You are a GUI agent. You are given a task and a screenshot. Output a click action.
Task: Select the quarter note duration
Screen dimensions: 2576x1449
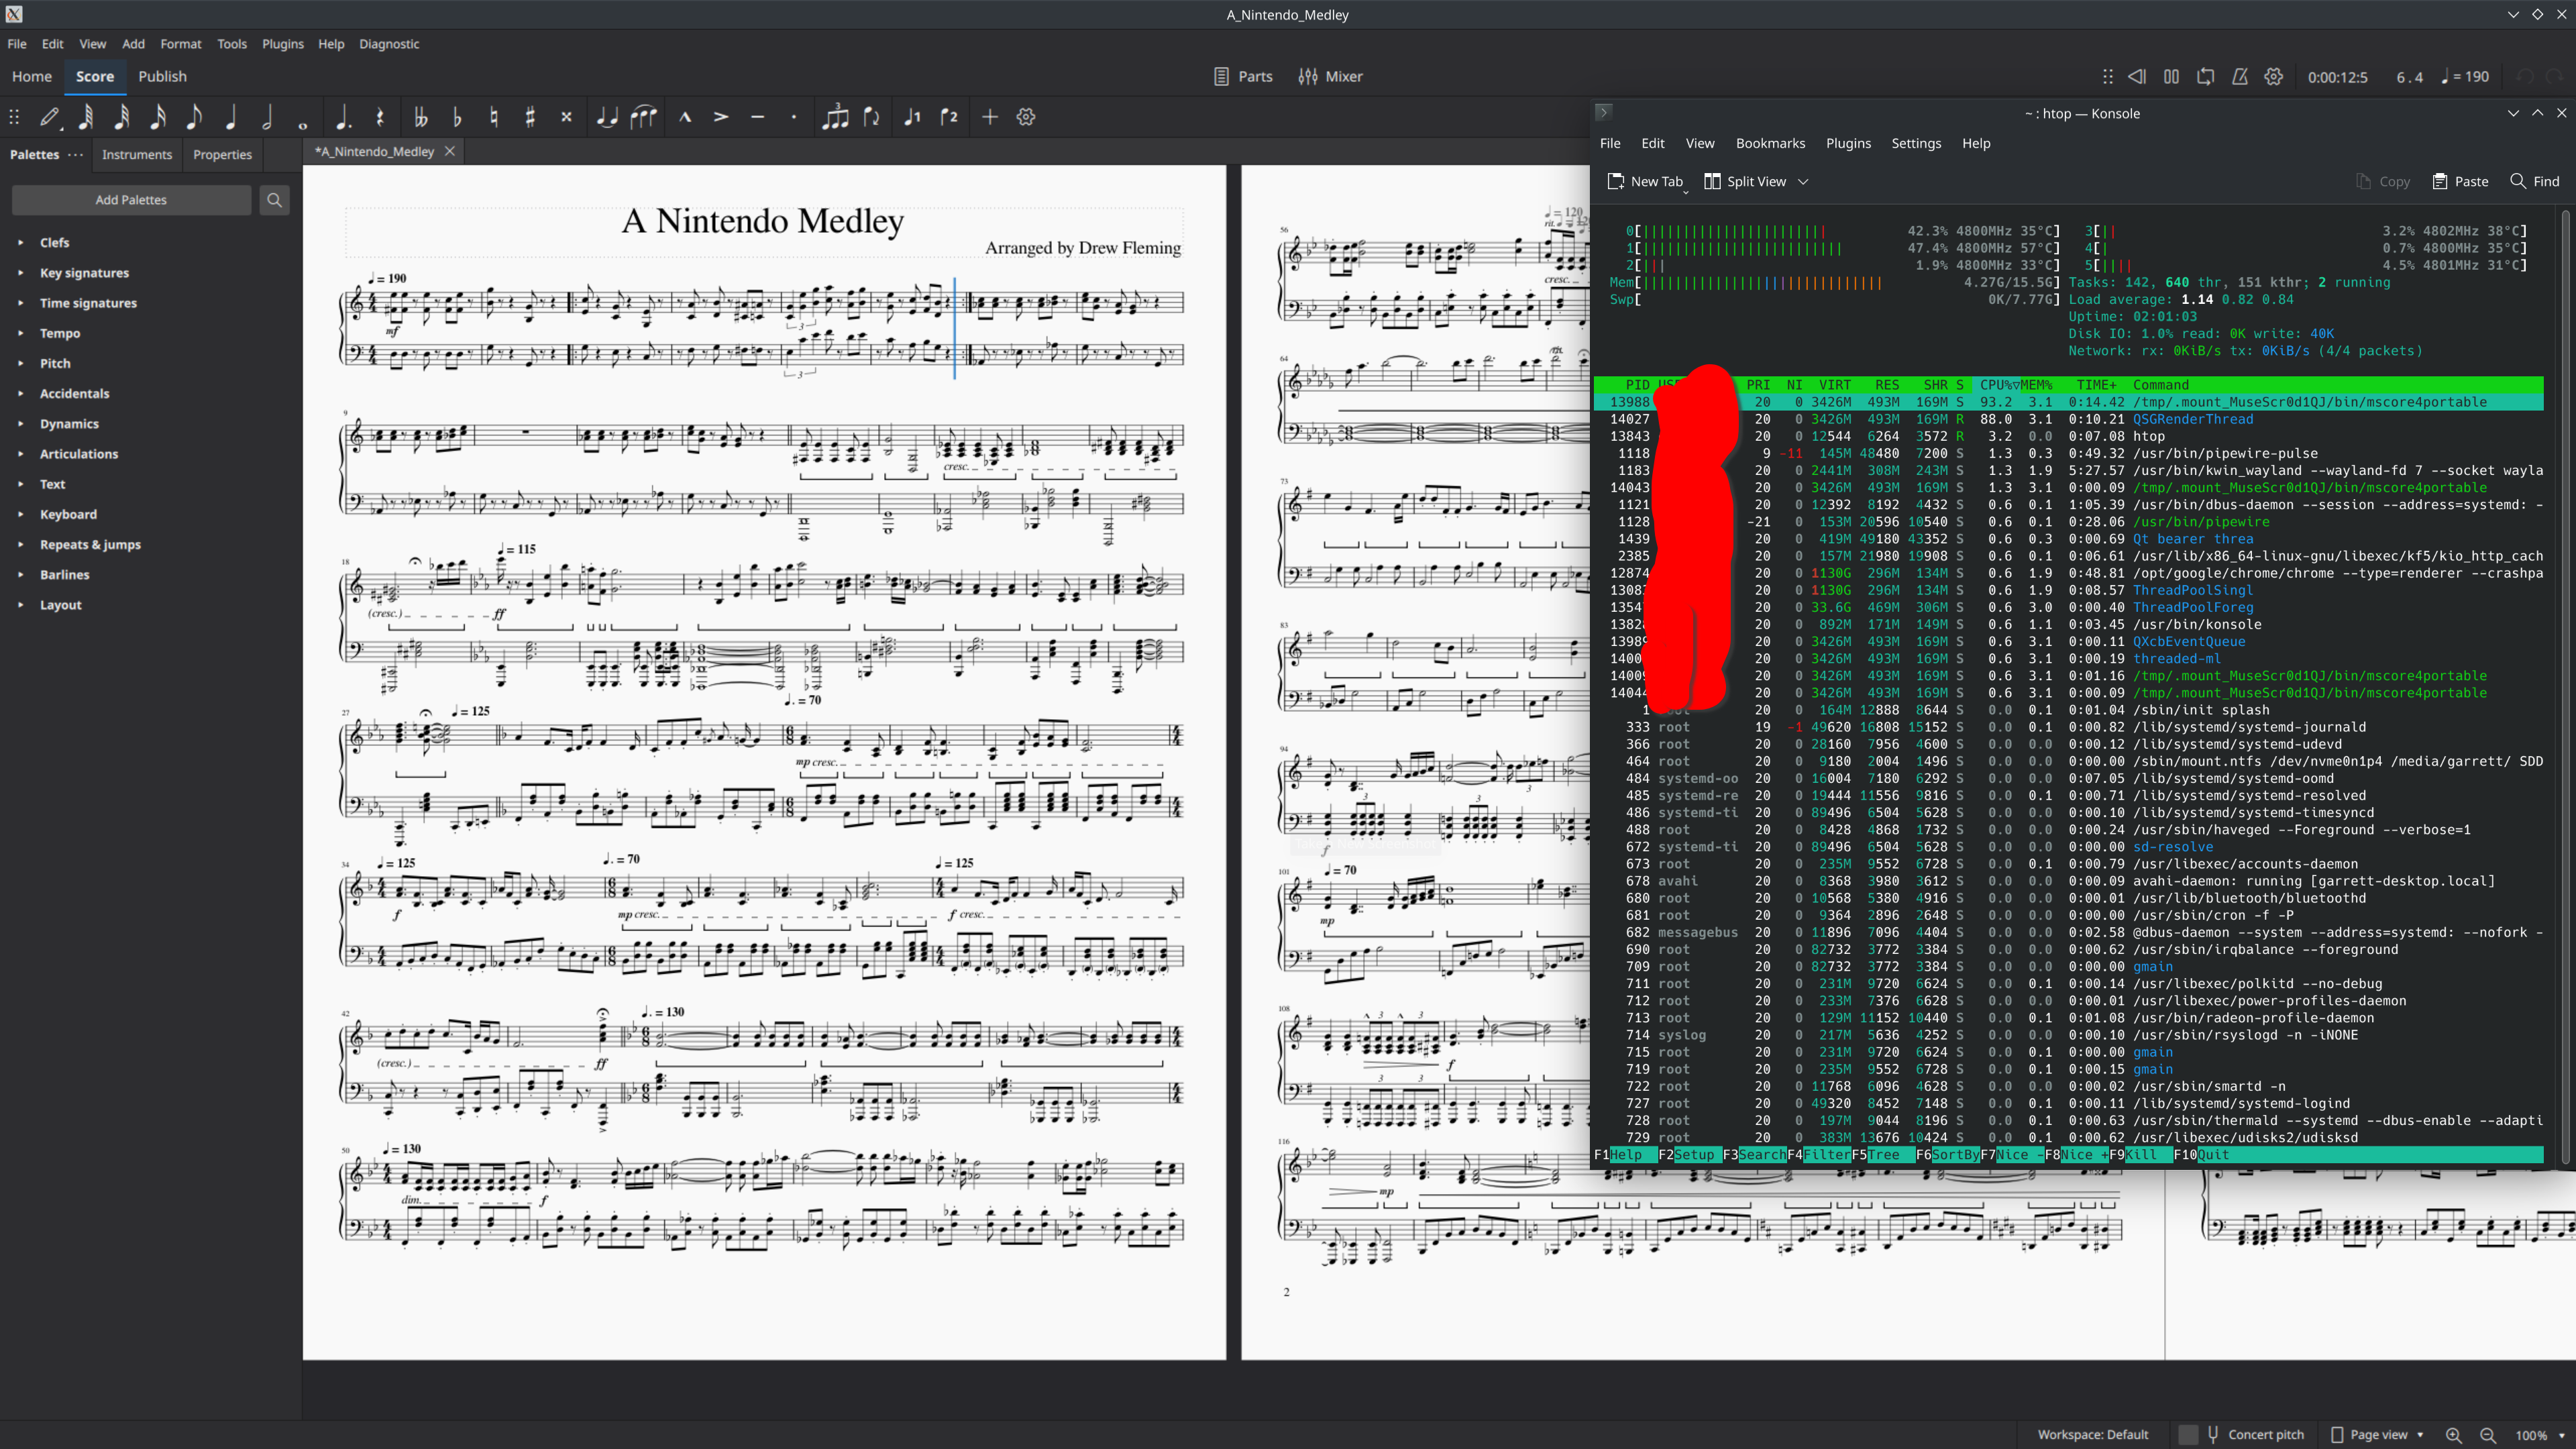click(x=231, y=117)
